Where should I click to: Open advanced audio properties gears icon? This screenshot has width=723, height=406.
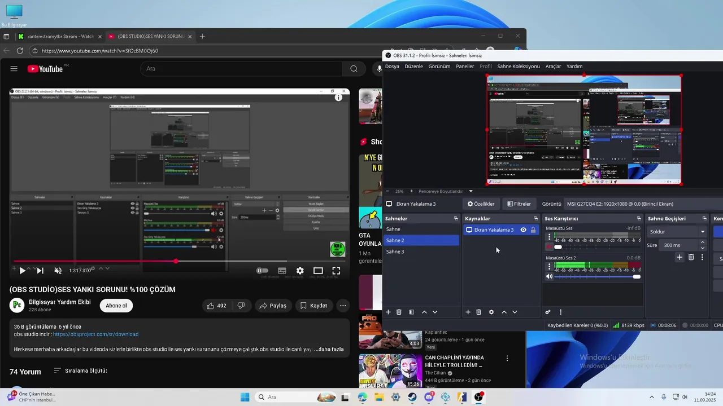point(548,312)
